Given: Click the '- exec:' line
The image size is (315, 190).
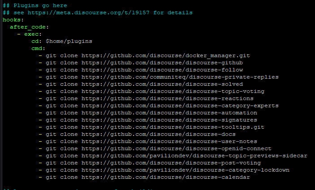Looking at the screenshot, I should (x=29, y=34).
